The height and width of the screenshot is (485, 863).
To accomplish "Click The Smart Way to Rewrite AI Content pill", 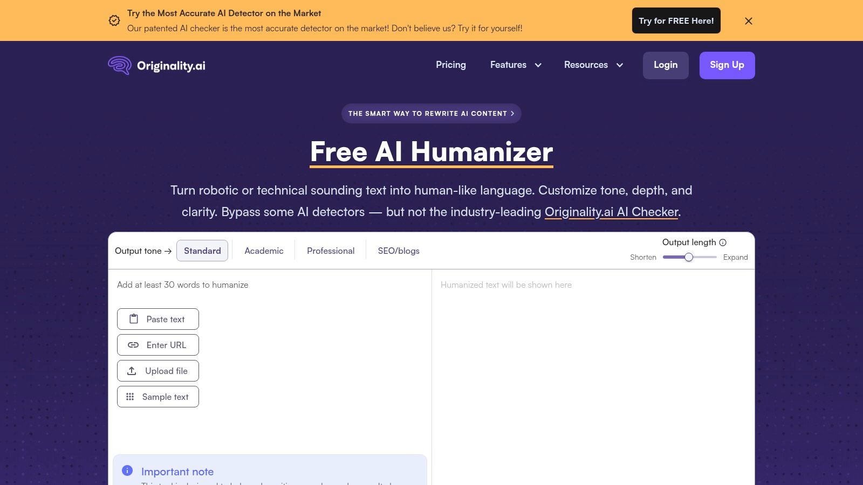I will pos(432,114).
